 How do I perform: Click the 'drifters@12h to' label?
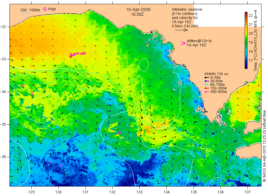199,41
